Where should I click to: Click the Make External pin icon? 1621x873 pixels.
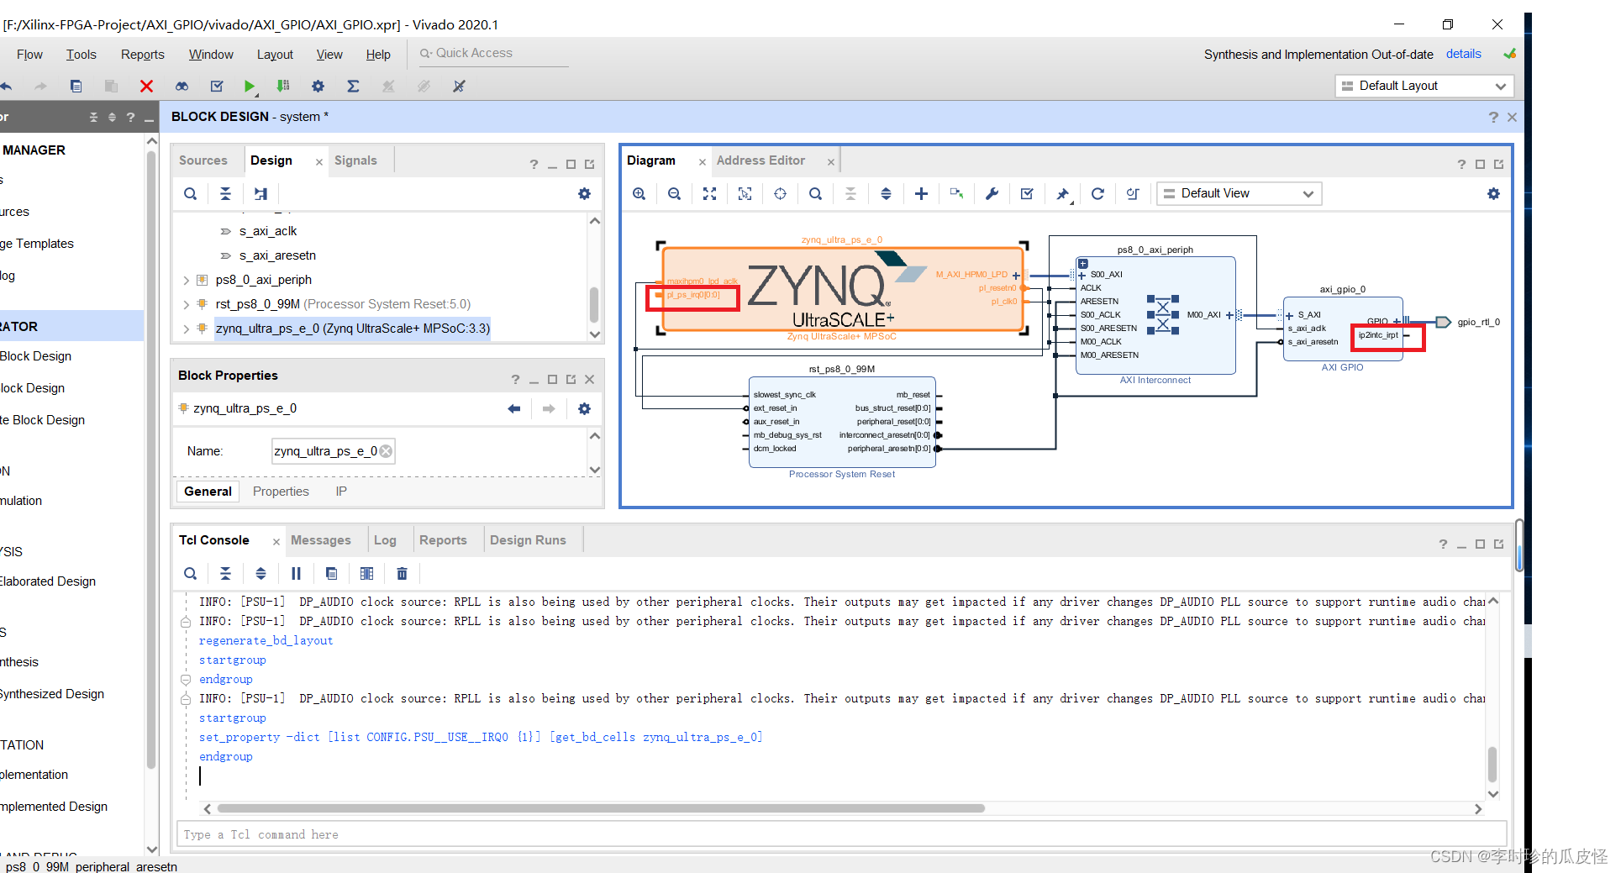(x=1062, y=194)
